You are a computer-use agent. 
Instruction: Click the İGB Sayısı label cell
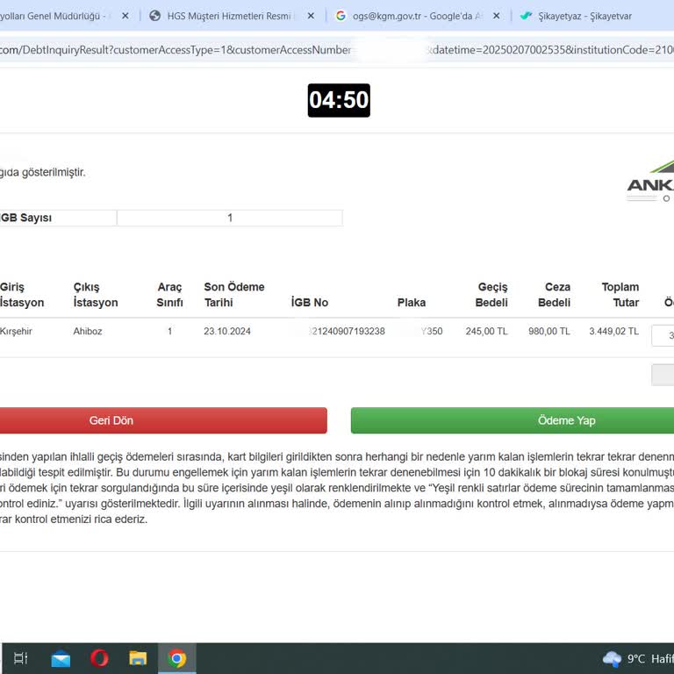(58, 218)
